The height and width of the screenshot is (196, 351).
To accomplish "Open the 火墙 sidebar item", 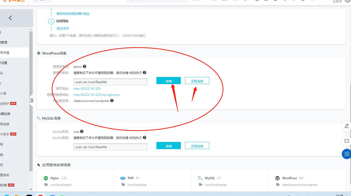I will pyautogui.click(x=15, y=94).
